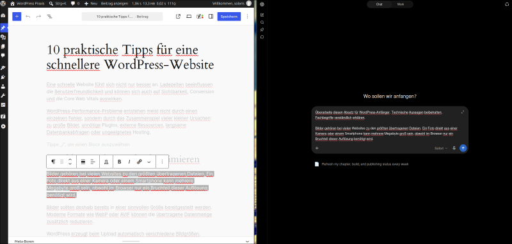
Task: Click the Meta-Boxen panel handle bar
Action: coord(131,241)
